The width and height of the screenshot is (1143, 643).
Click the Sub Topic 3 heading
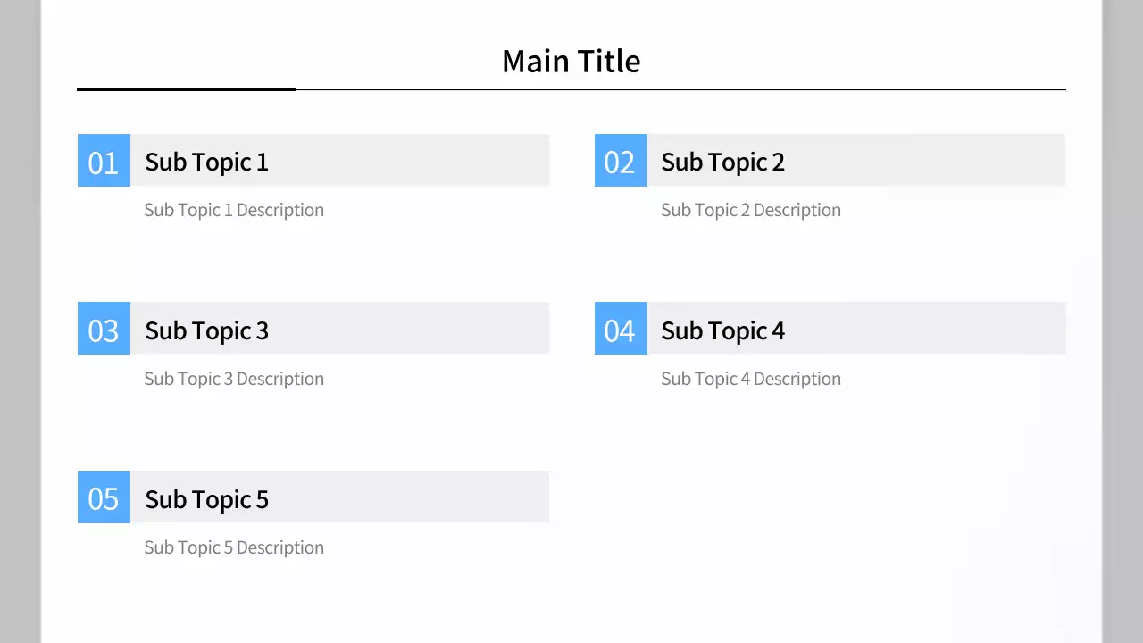point(206,330)
